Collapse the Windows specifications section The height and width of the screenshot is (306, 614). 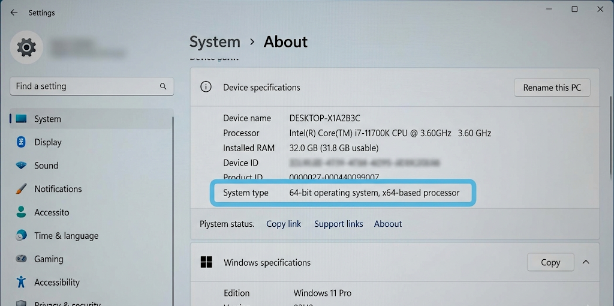(586, 262)
